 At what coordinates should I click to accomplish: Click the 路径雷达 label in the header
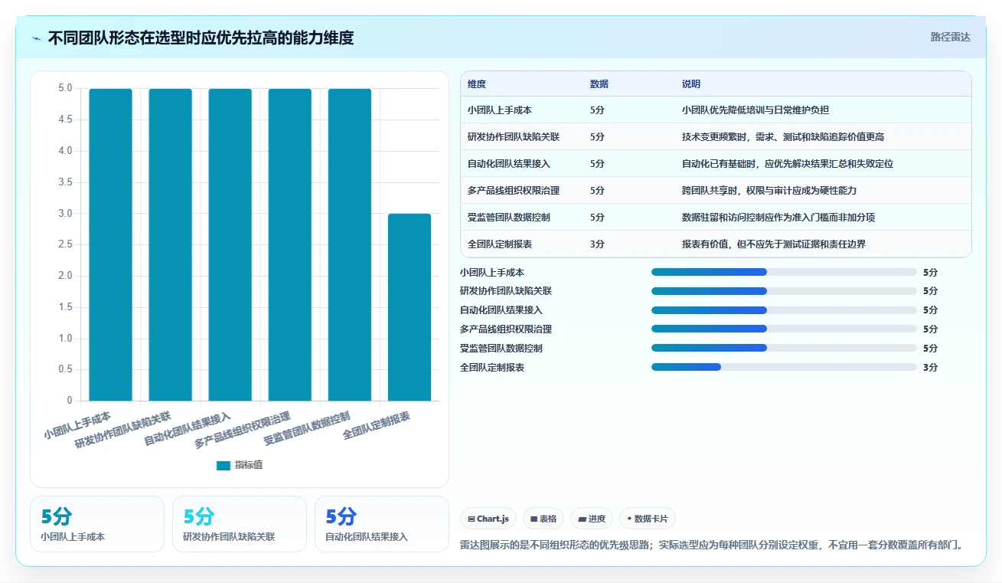951,37
